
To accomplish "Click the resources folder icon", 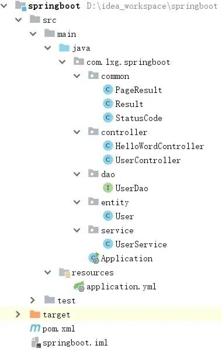I will tap(64, 272).
